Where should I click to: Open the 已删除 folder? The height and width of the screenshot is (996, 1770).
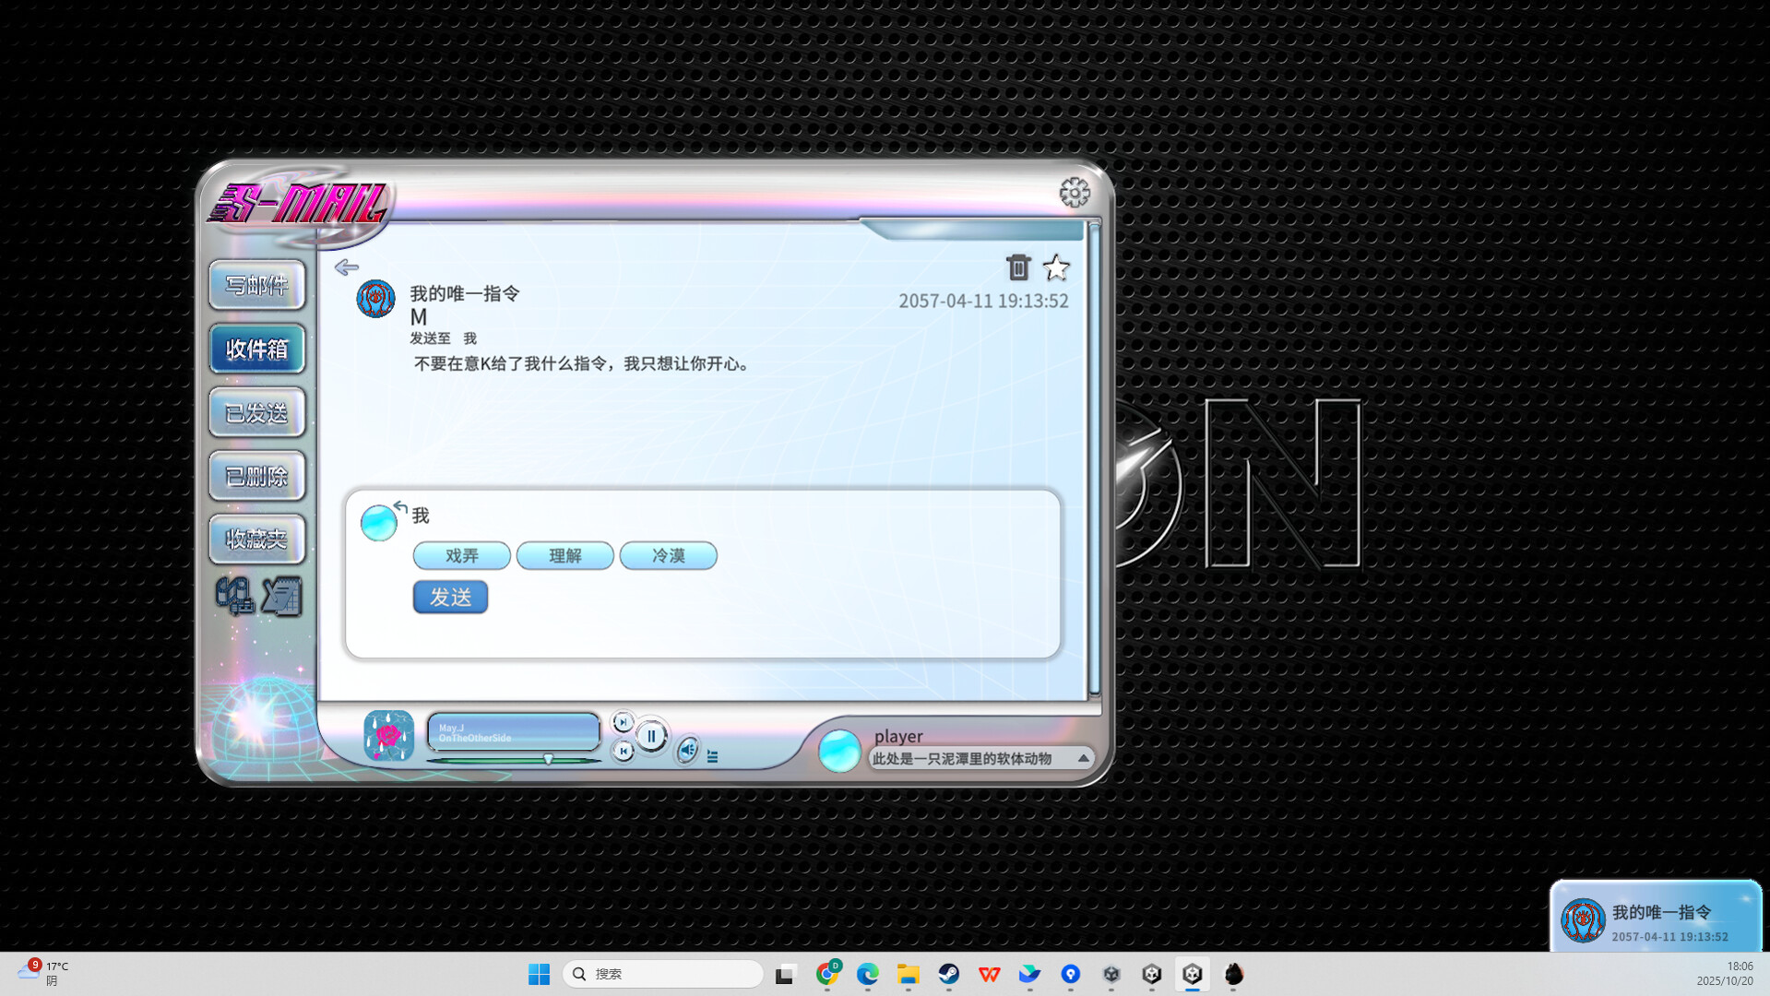point(257,476)
